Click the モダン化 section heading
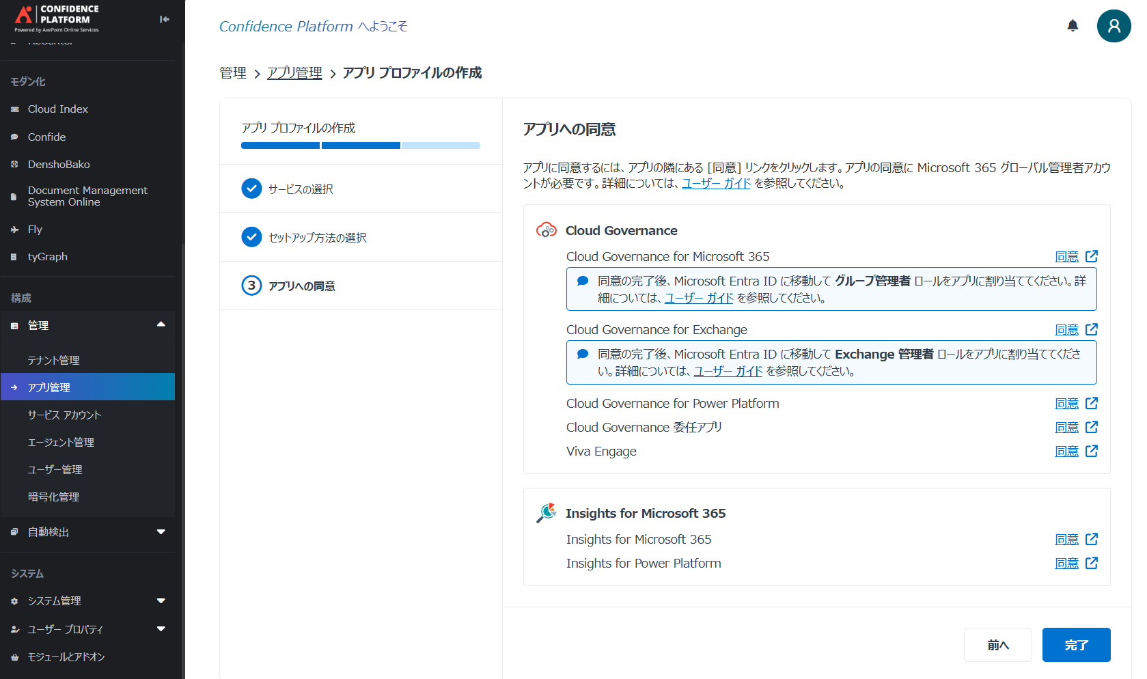 coord(28,81)
